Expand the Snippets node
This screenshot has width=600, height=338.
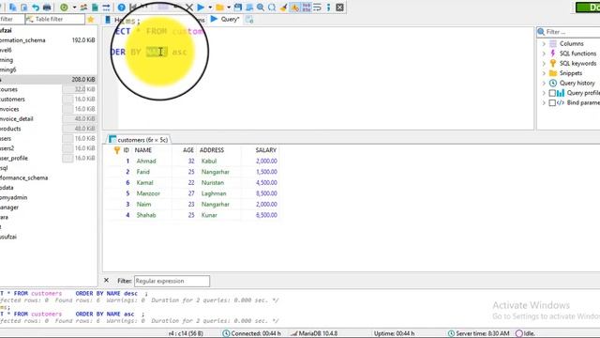(x=544, y=73)
